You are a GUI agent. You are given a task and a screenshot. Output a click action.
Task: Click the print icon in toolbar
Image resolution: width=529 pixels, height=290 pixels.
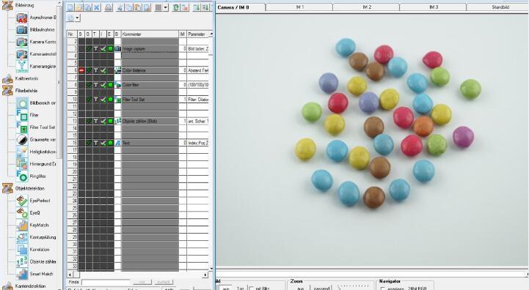click(109, 7)
